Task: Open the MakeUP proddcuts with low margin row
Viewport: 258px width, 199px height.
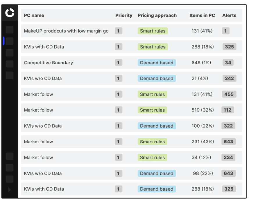Action: [66, 31]
